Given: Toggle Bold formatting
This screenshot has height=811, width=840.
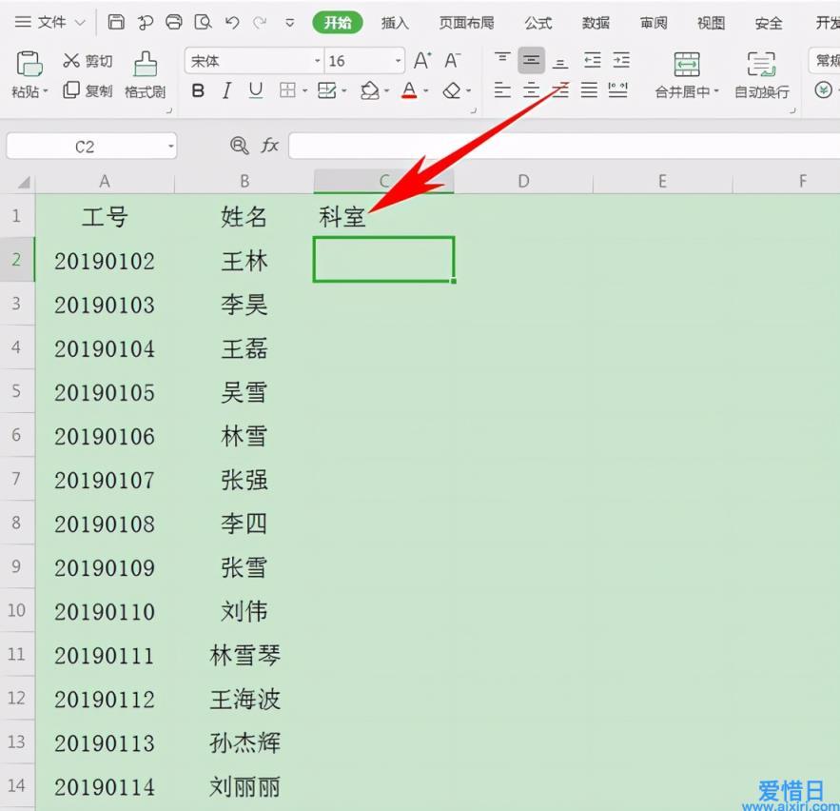Looking at the screenshot, I should click(x=198, y=90).
